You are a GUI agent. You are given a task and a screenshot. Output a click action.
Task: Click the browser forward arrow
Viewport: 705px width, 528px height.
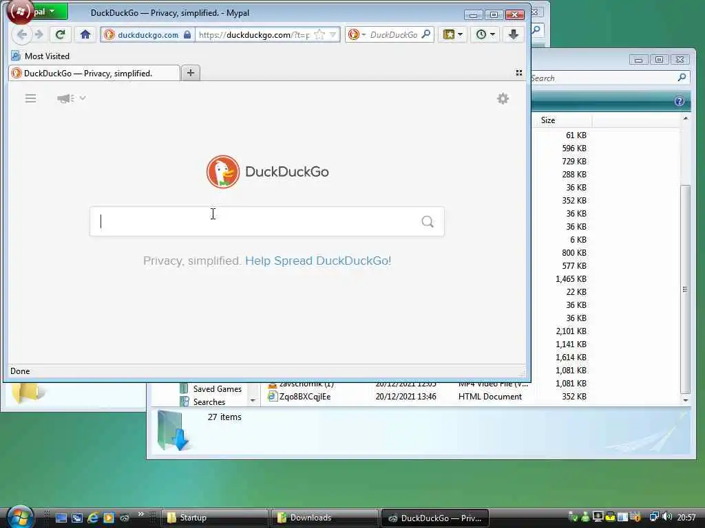[39, 34]
